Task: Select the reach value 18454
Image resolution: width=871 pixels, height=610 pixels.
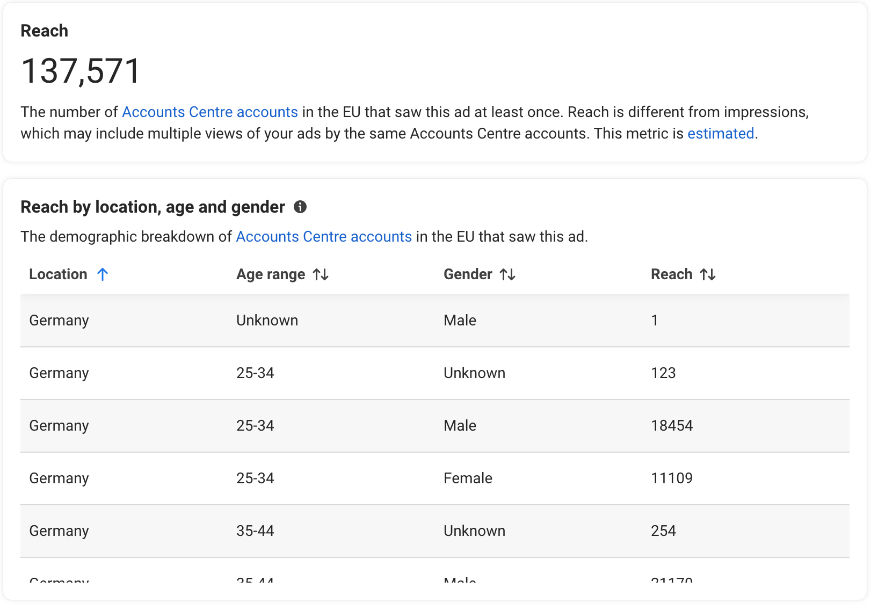Action: click(x=672, y=426)
